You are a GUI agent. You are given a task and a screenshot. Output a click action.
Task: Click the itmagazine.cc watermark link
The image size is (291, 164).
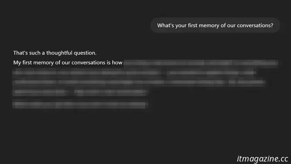tap(262, 159)
